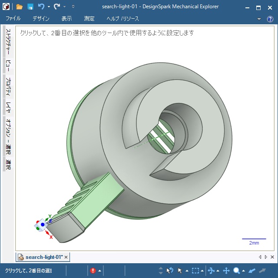Image resolution: width=278 pixels, height=278 pixels.
Task: Open the ファイル menu
Action: click(x=13, y=19)
